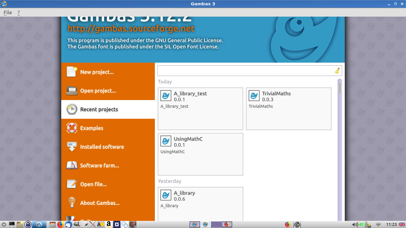The height and width of the screenshot is (228, 406).
Task: Click the Open project folder icon
Action: [x=72, y=91]
